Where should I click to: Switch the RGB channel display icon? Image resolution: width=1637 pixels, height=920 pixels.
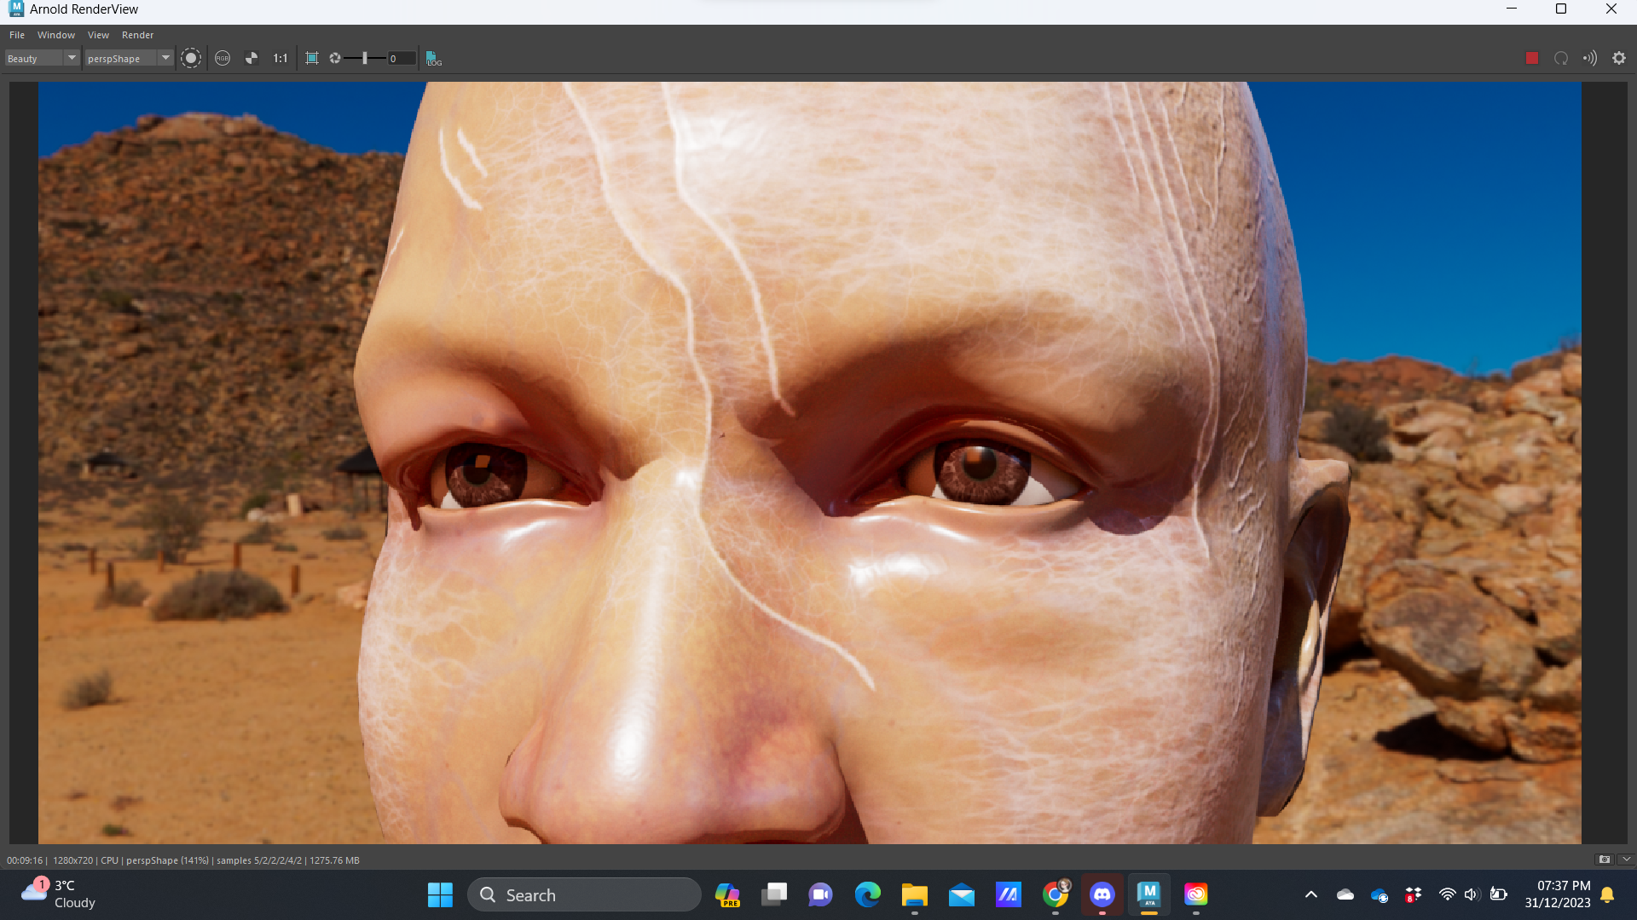point(223,58)
